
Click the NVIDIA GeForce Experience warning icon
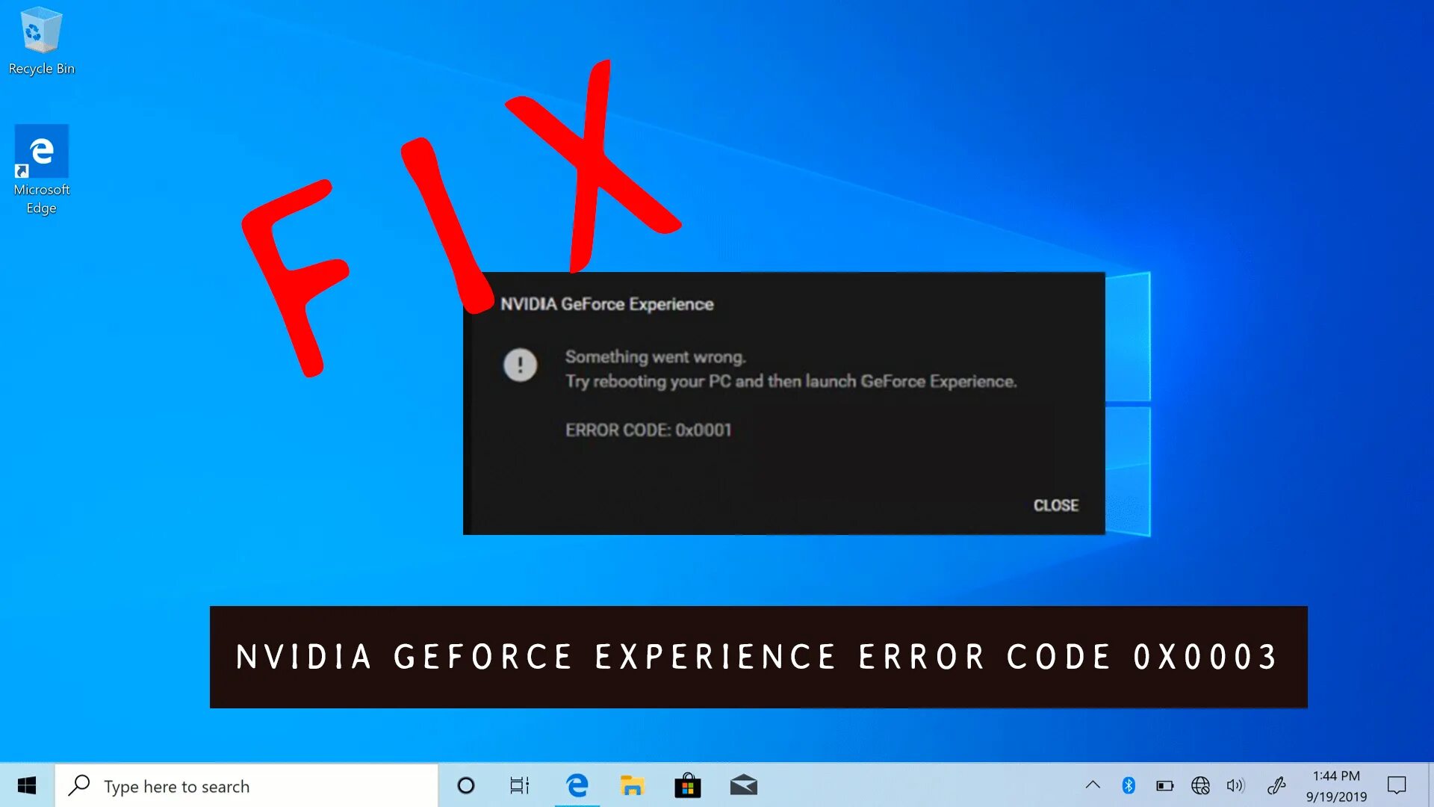(x=520, y=365)
